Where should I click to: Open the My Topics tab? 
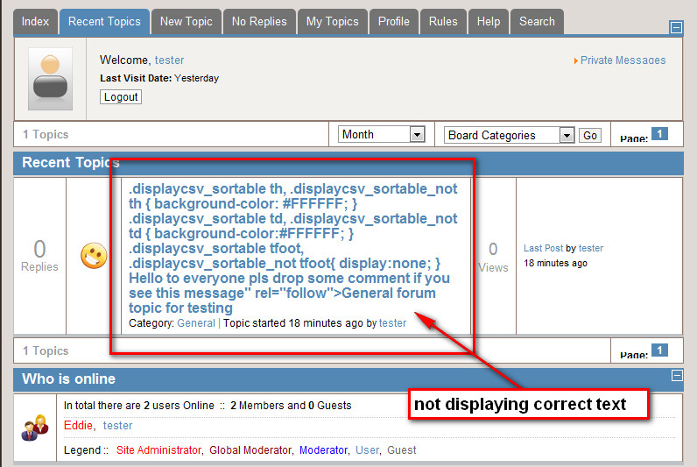pyautogui.click(x=332, y=22)
